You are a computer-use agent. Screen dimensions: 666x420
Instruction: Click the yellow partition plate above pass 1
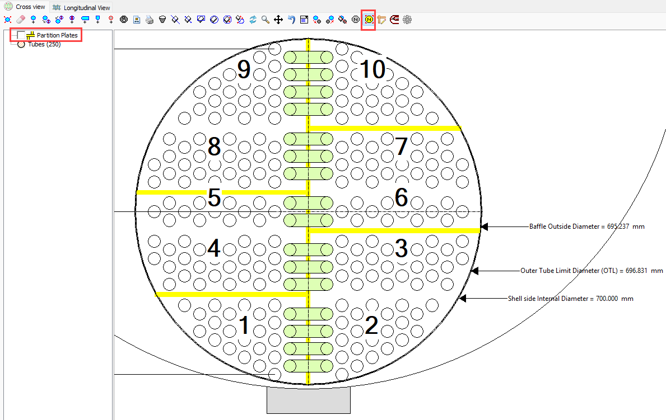(231, 294)
